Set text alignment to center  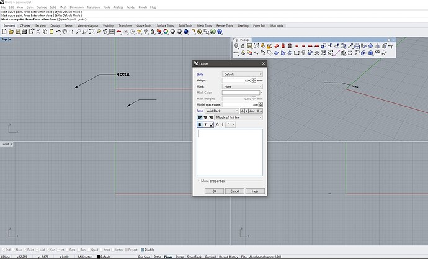coord(205,117)
